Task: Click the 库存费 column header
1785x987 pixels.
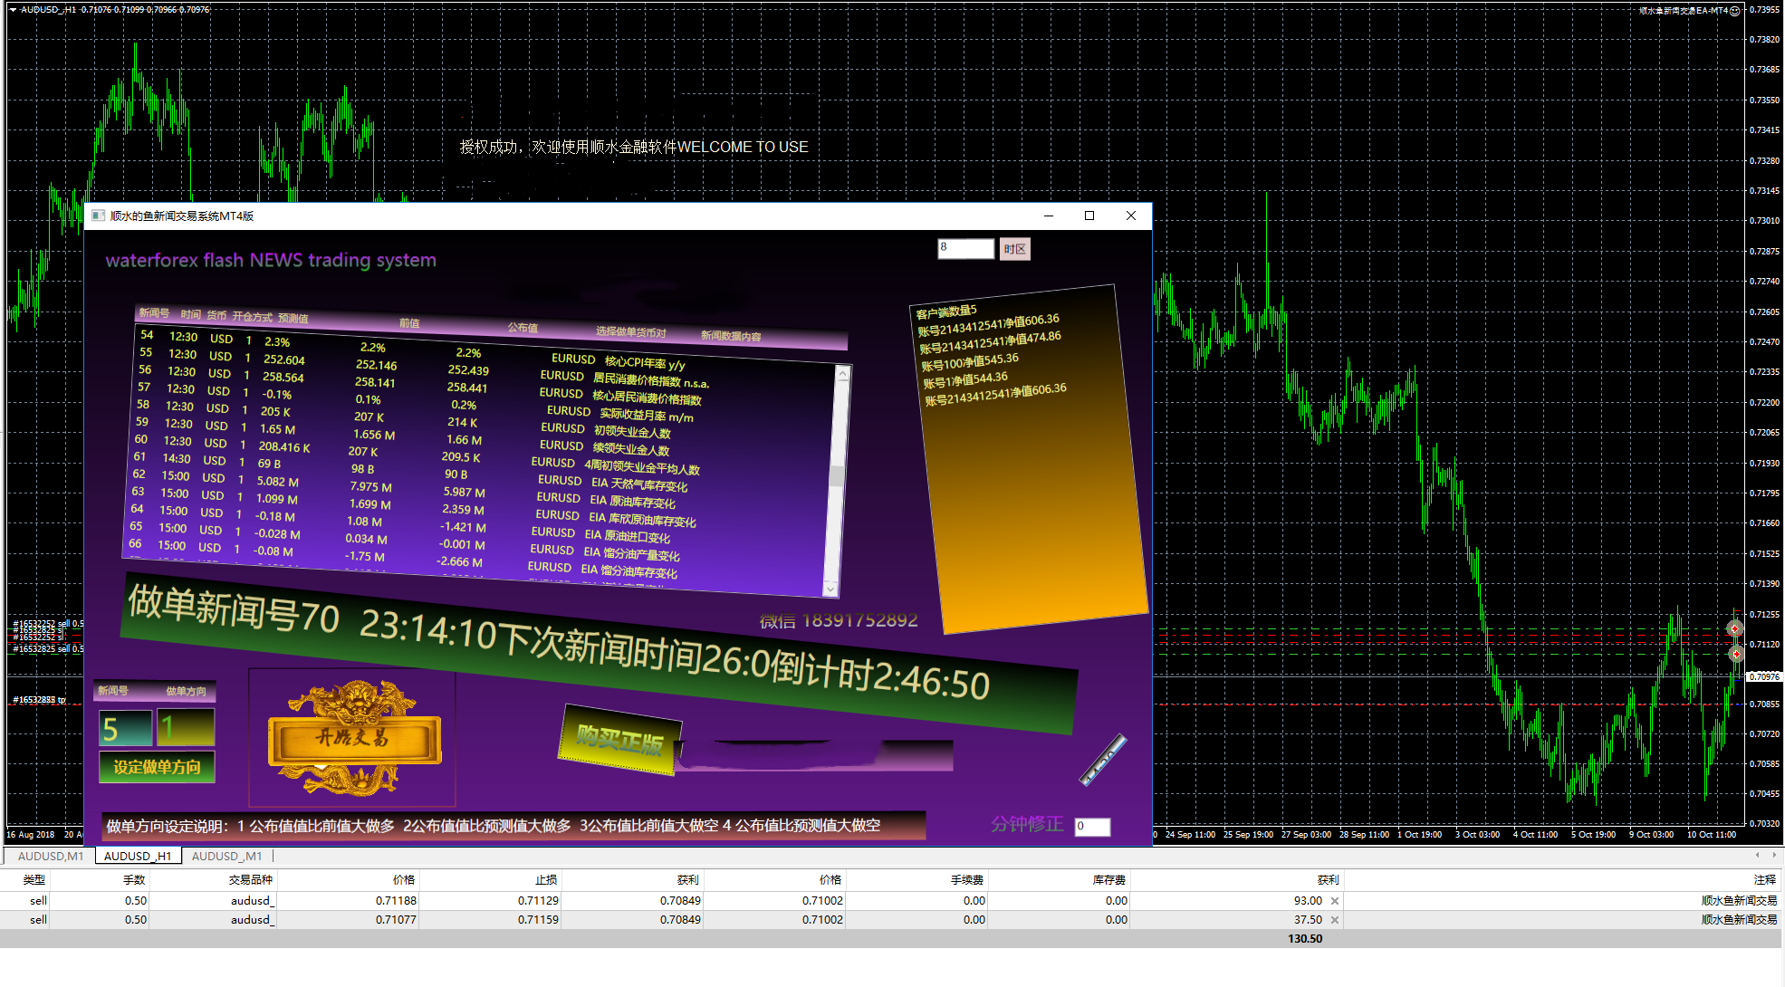Action: (x=1109, y=879)
